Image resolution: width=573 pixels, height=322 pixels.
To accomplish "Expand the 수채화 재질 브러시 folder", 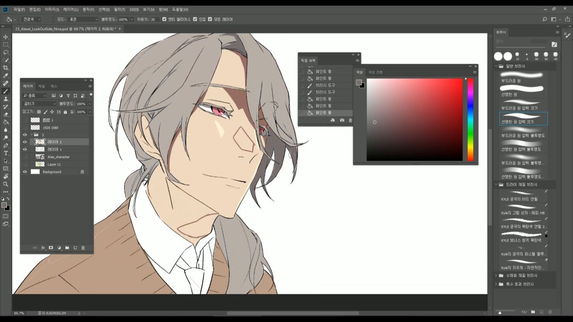I will point(496,275).
